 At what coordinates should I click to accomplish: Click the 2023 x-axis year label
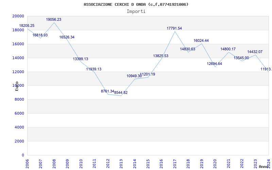[255, 164]
